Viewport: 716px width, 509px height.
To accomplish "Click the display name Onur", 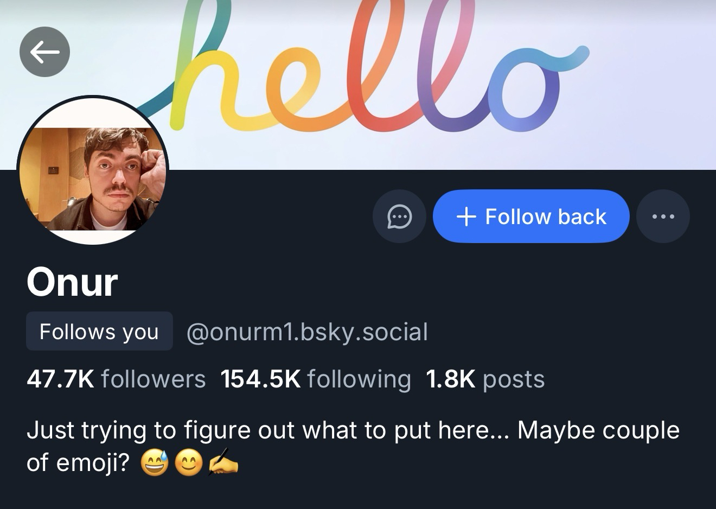I will point(72,283).
